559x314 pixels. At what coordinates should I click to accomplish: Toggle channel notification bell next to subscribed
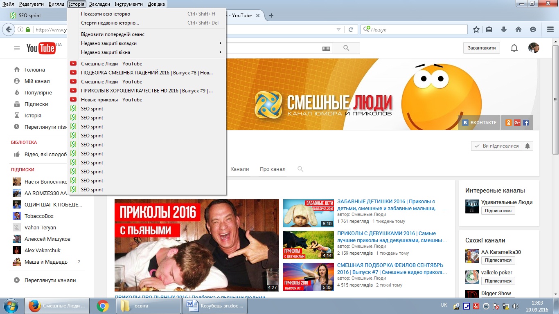pos(527,146)
